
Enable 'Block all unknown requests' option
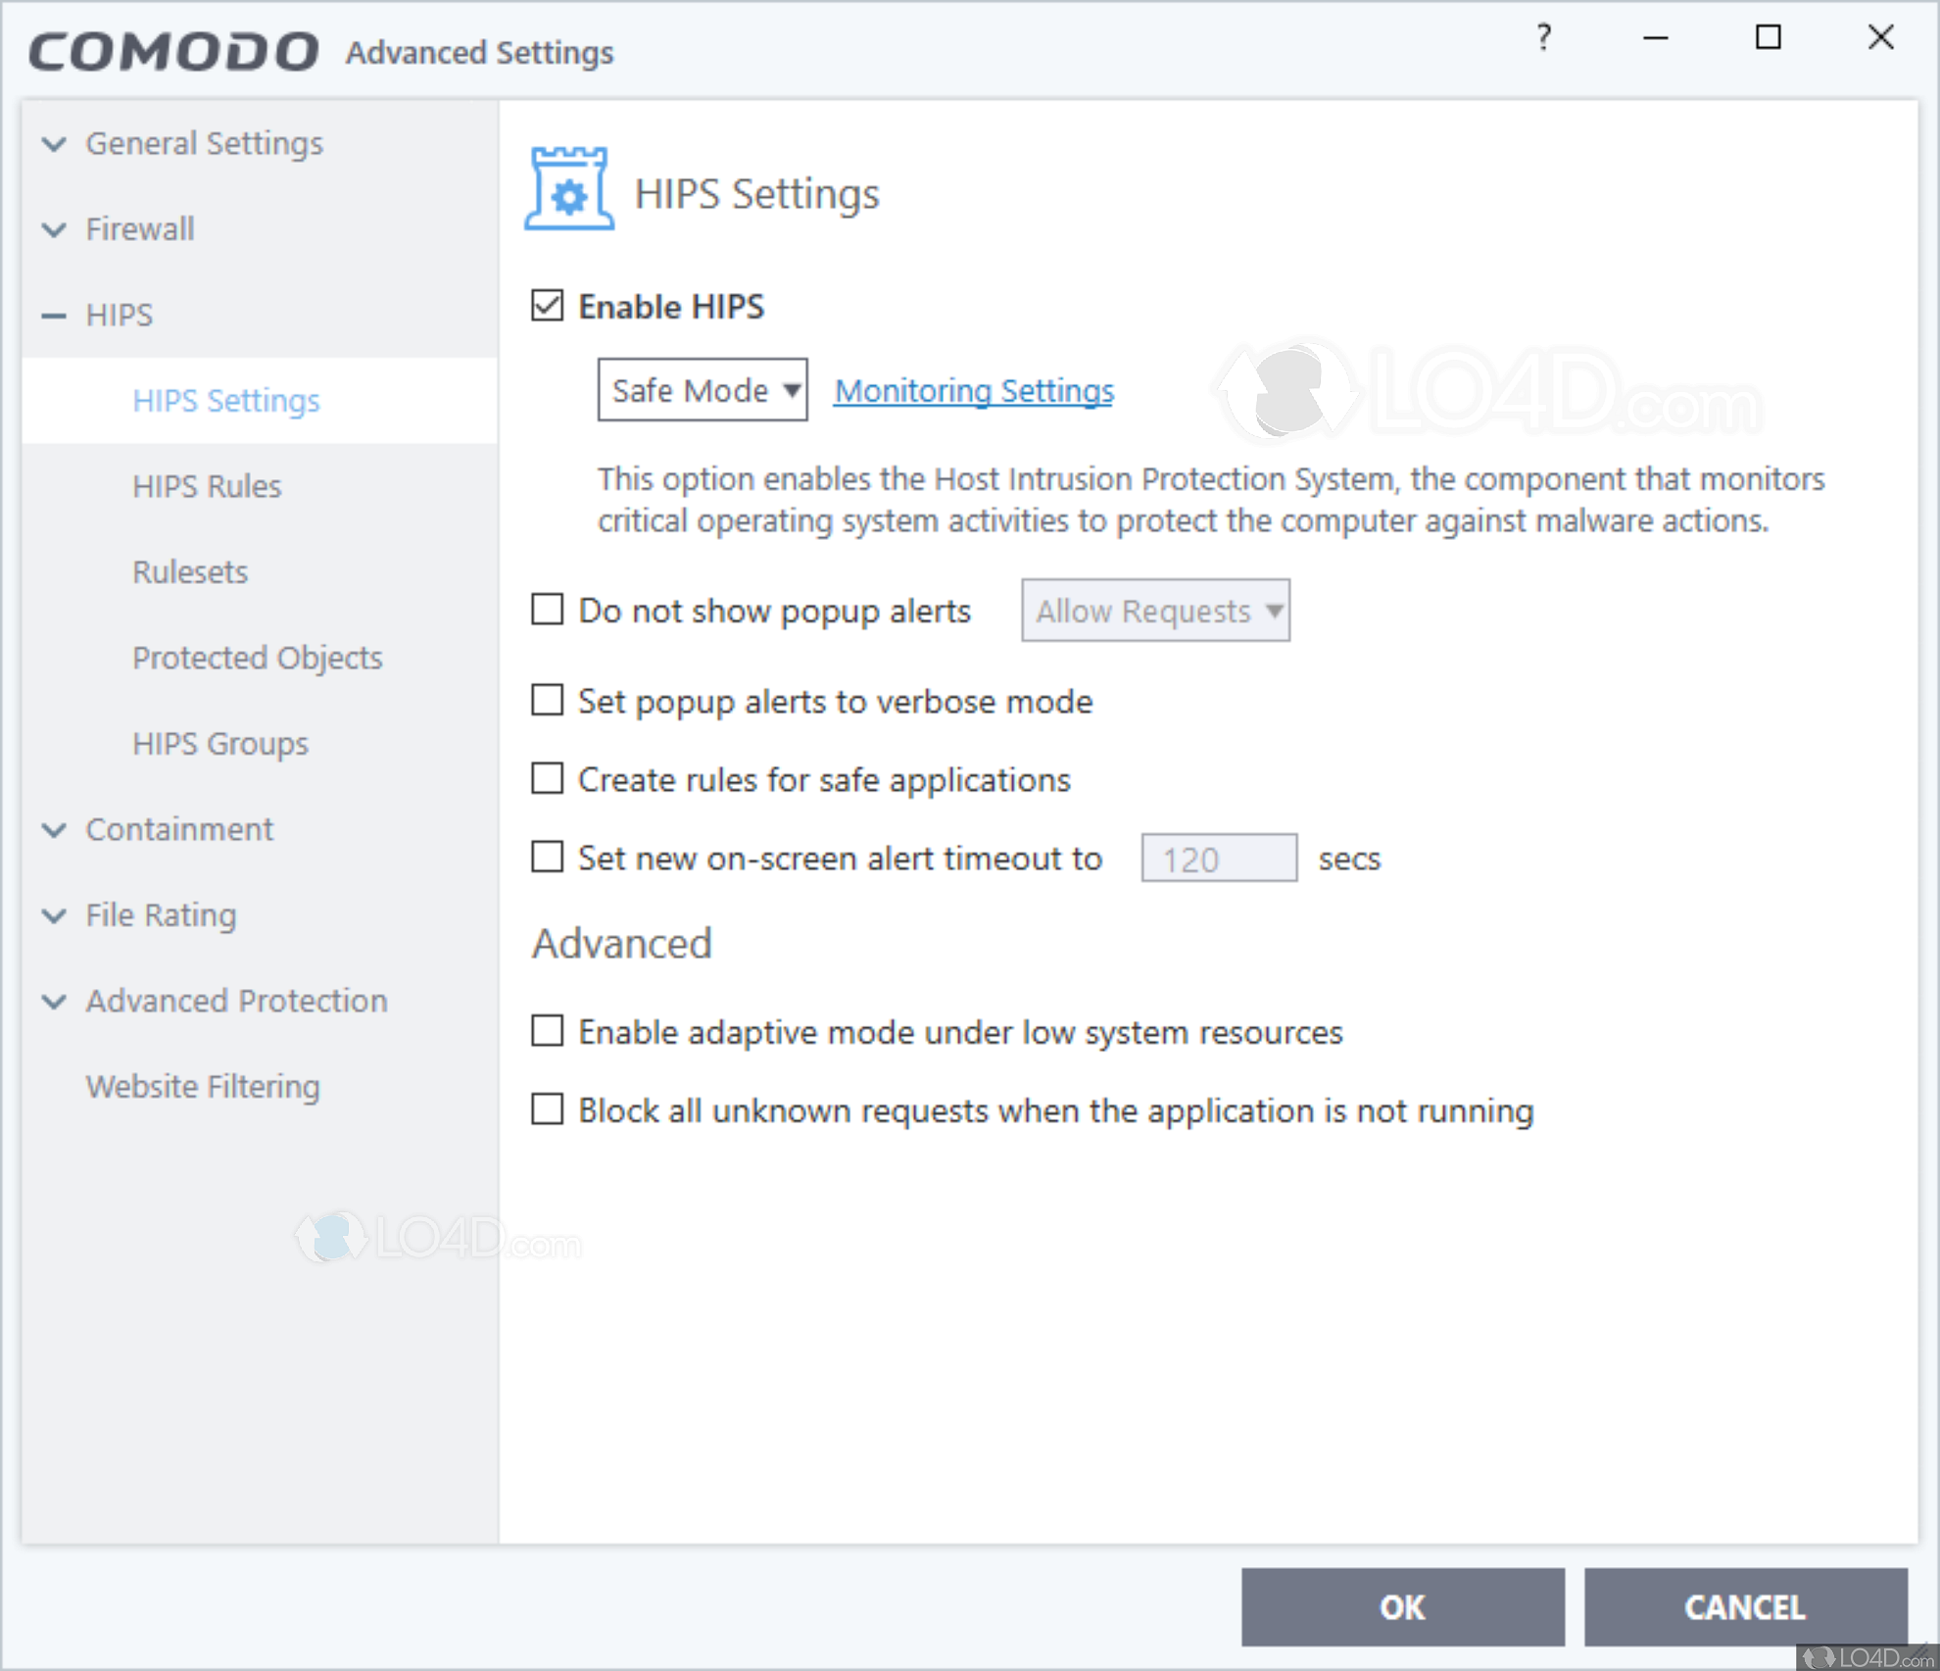[548, 1109]
